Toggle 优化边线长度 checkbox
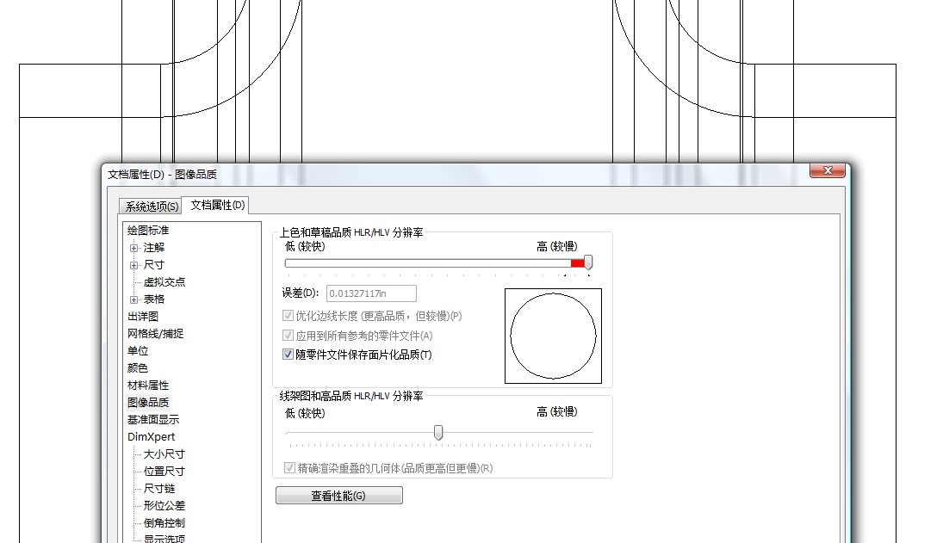 tap(288, 315)
